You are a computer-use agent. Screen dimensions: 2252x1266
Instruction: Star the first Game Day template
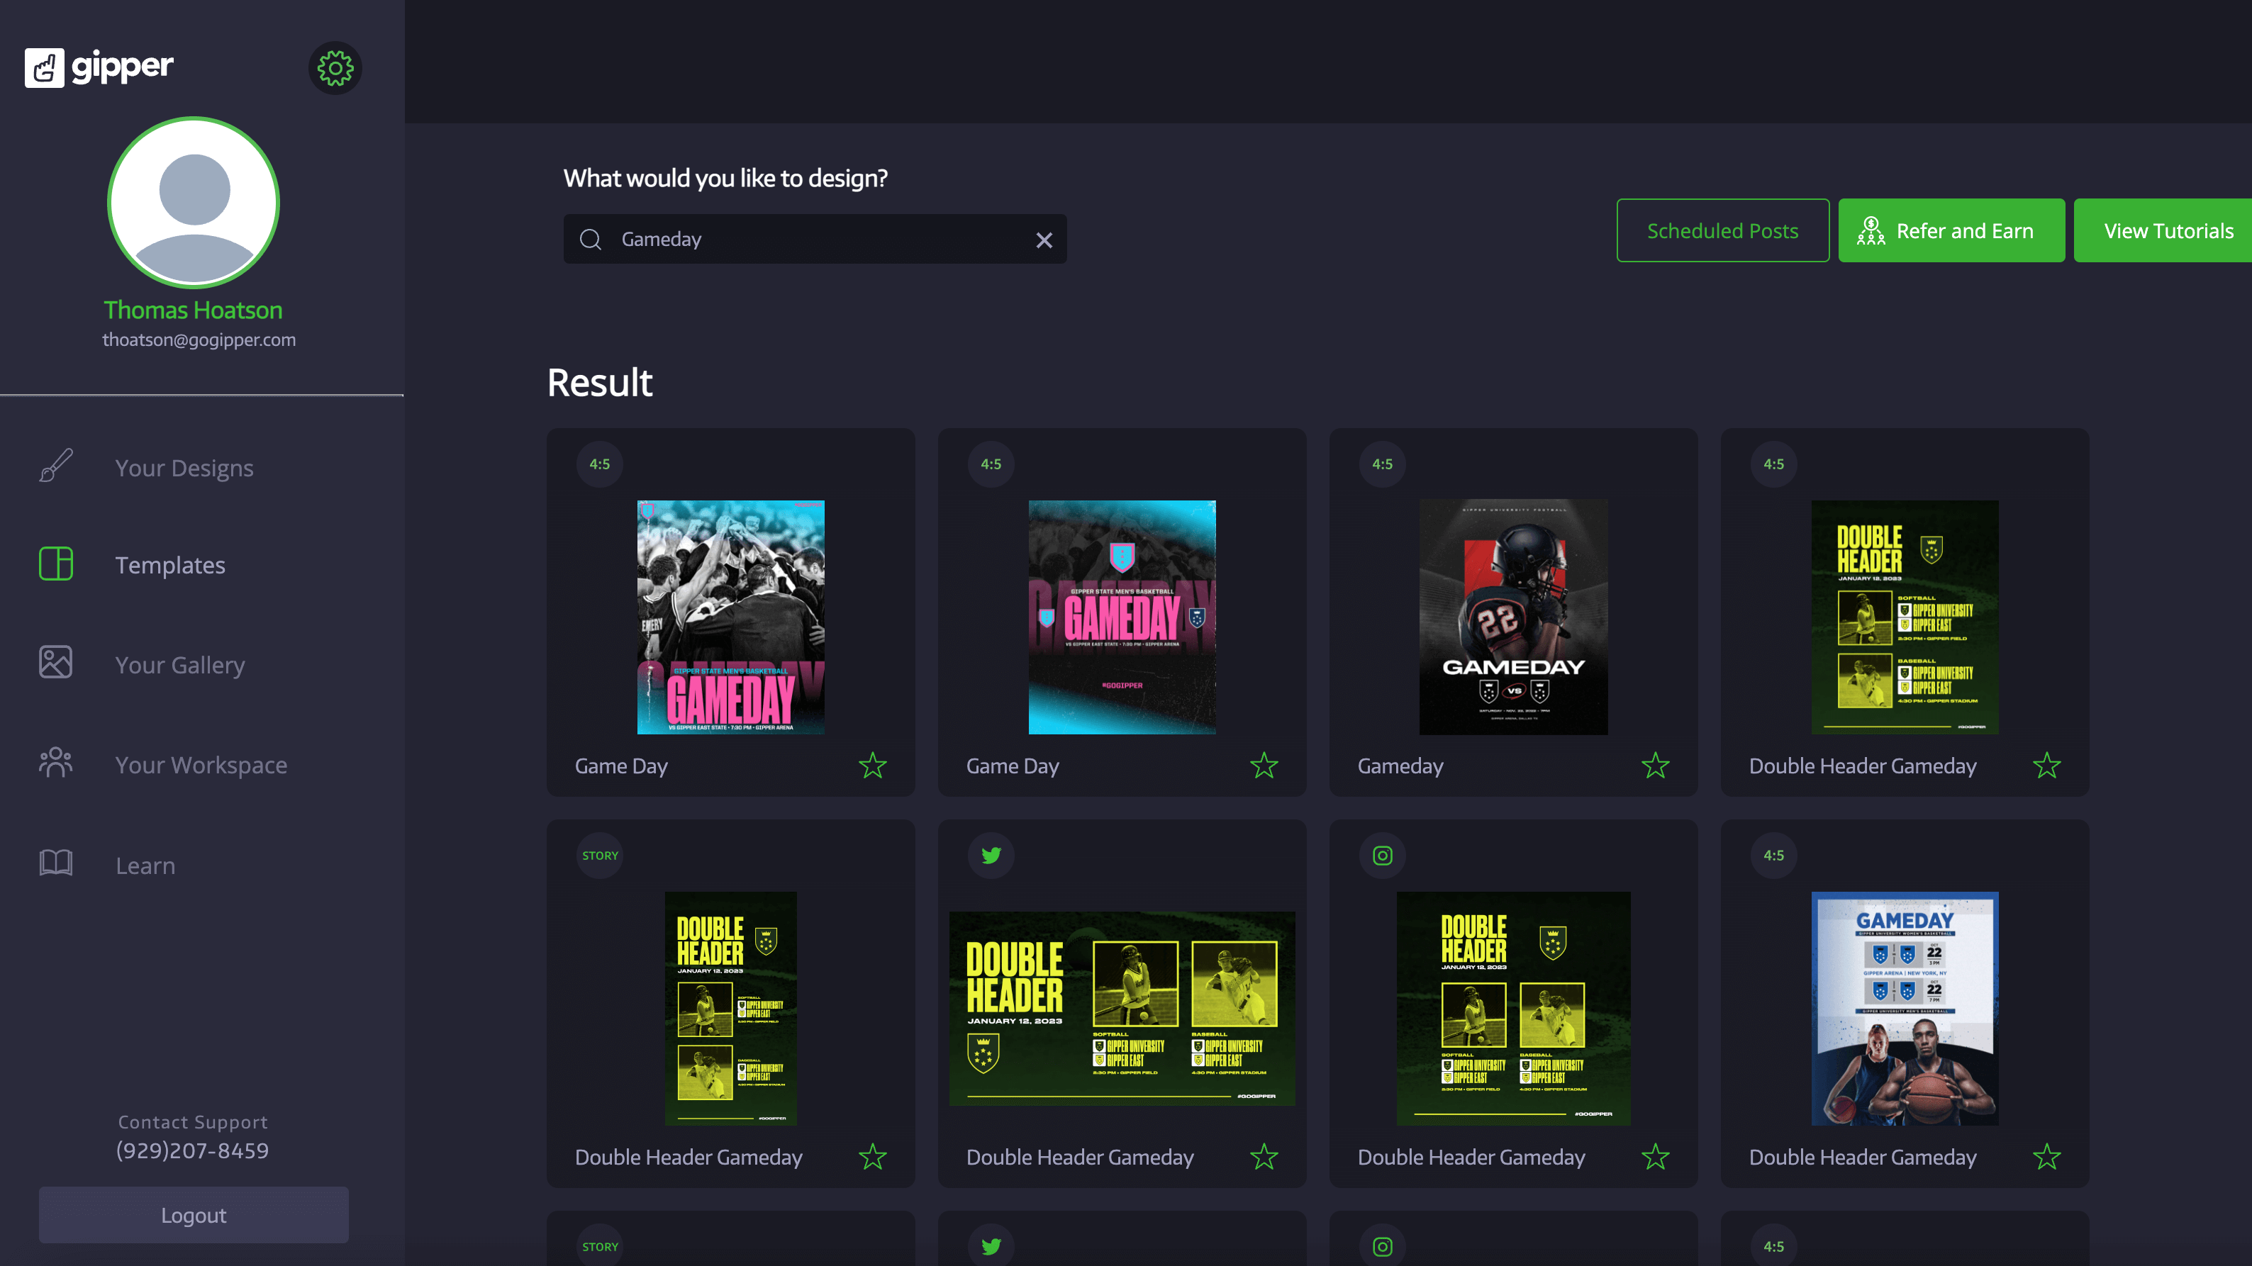click(872, 766)
